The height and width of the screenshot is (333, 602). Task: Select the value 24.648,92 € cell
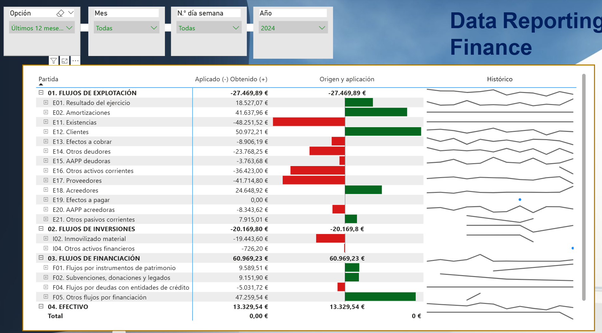point(252,190)
